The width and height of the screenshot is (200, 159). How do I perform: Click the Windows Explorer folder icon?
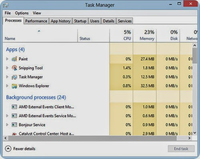pyautogui.click(x=14, y=86)
